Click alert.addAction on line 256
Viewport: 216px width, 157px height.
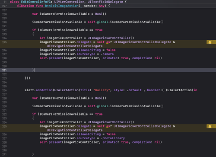pyautogui.click(x=38, y=90)
